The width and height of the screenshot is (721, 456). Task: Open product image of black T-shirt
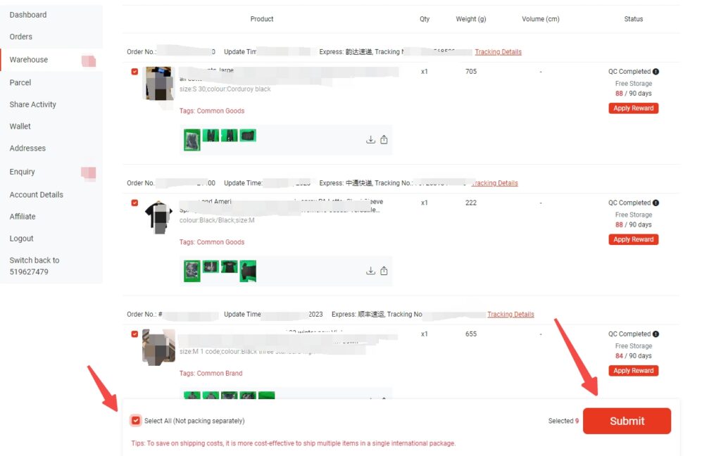click(x=158, y=217)
